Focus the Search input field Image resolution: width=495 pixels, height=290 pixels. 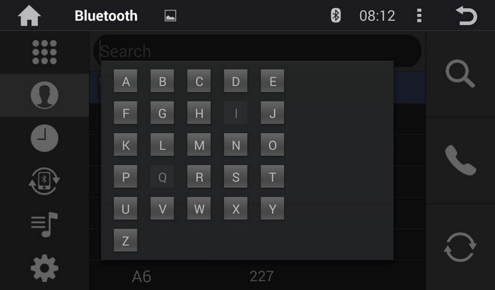click(257, 51)
